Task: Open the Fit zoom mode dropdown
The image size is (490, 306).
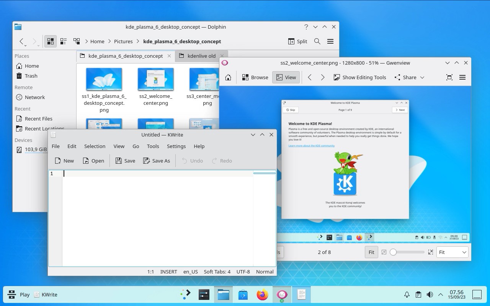Action: pos(452,252)
